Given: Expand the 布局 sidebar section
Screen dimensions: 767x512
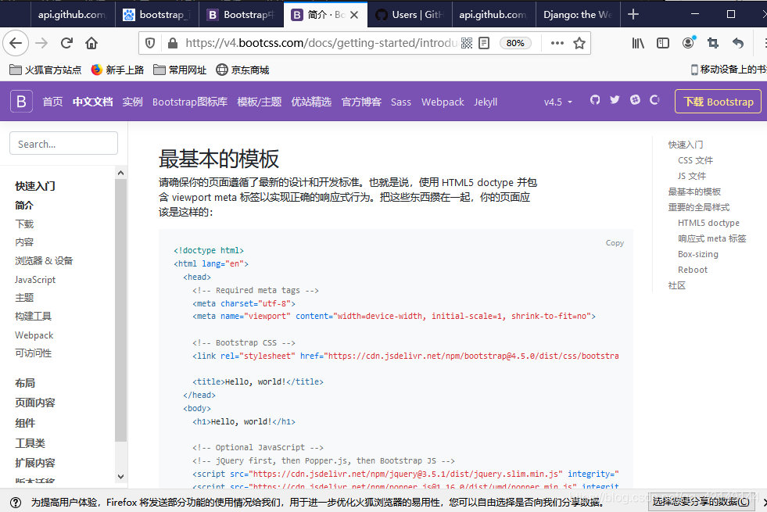Looking at the screenshot, I should 25,382.
